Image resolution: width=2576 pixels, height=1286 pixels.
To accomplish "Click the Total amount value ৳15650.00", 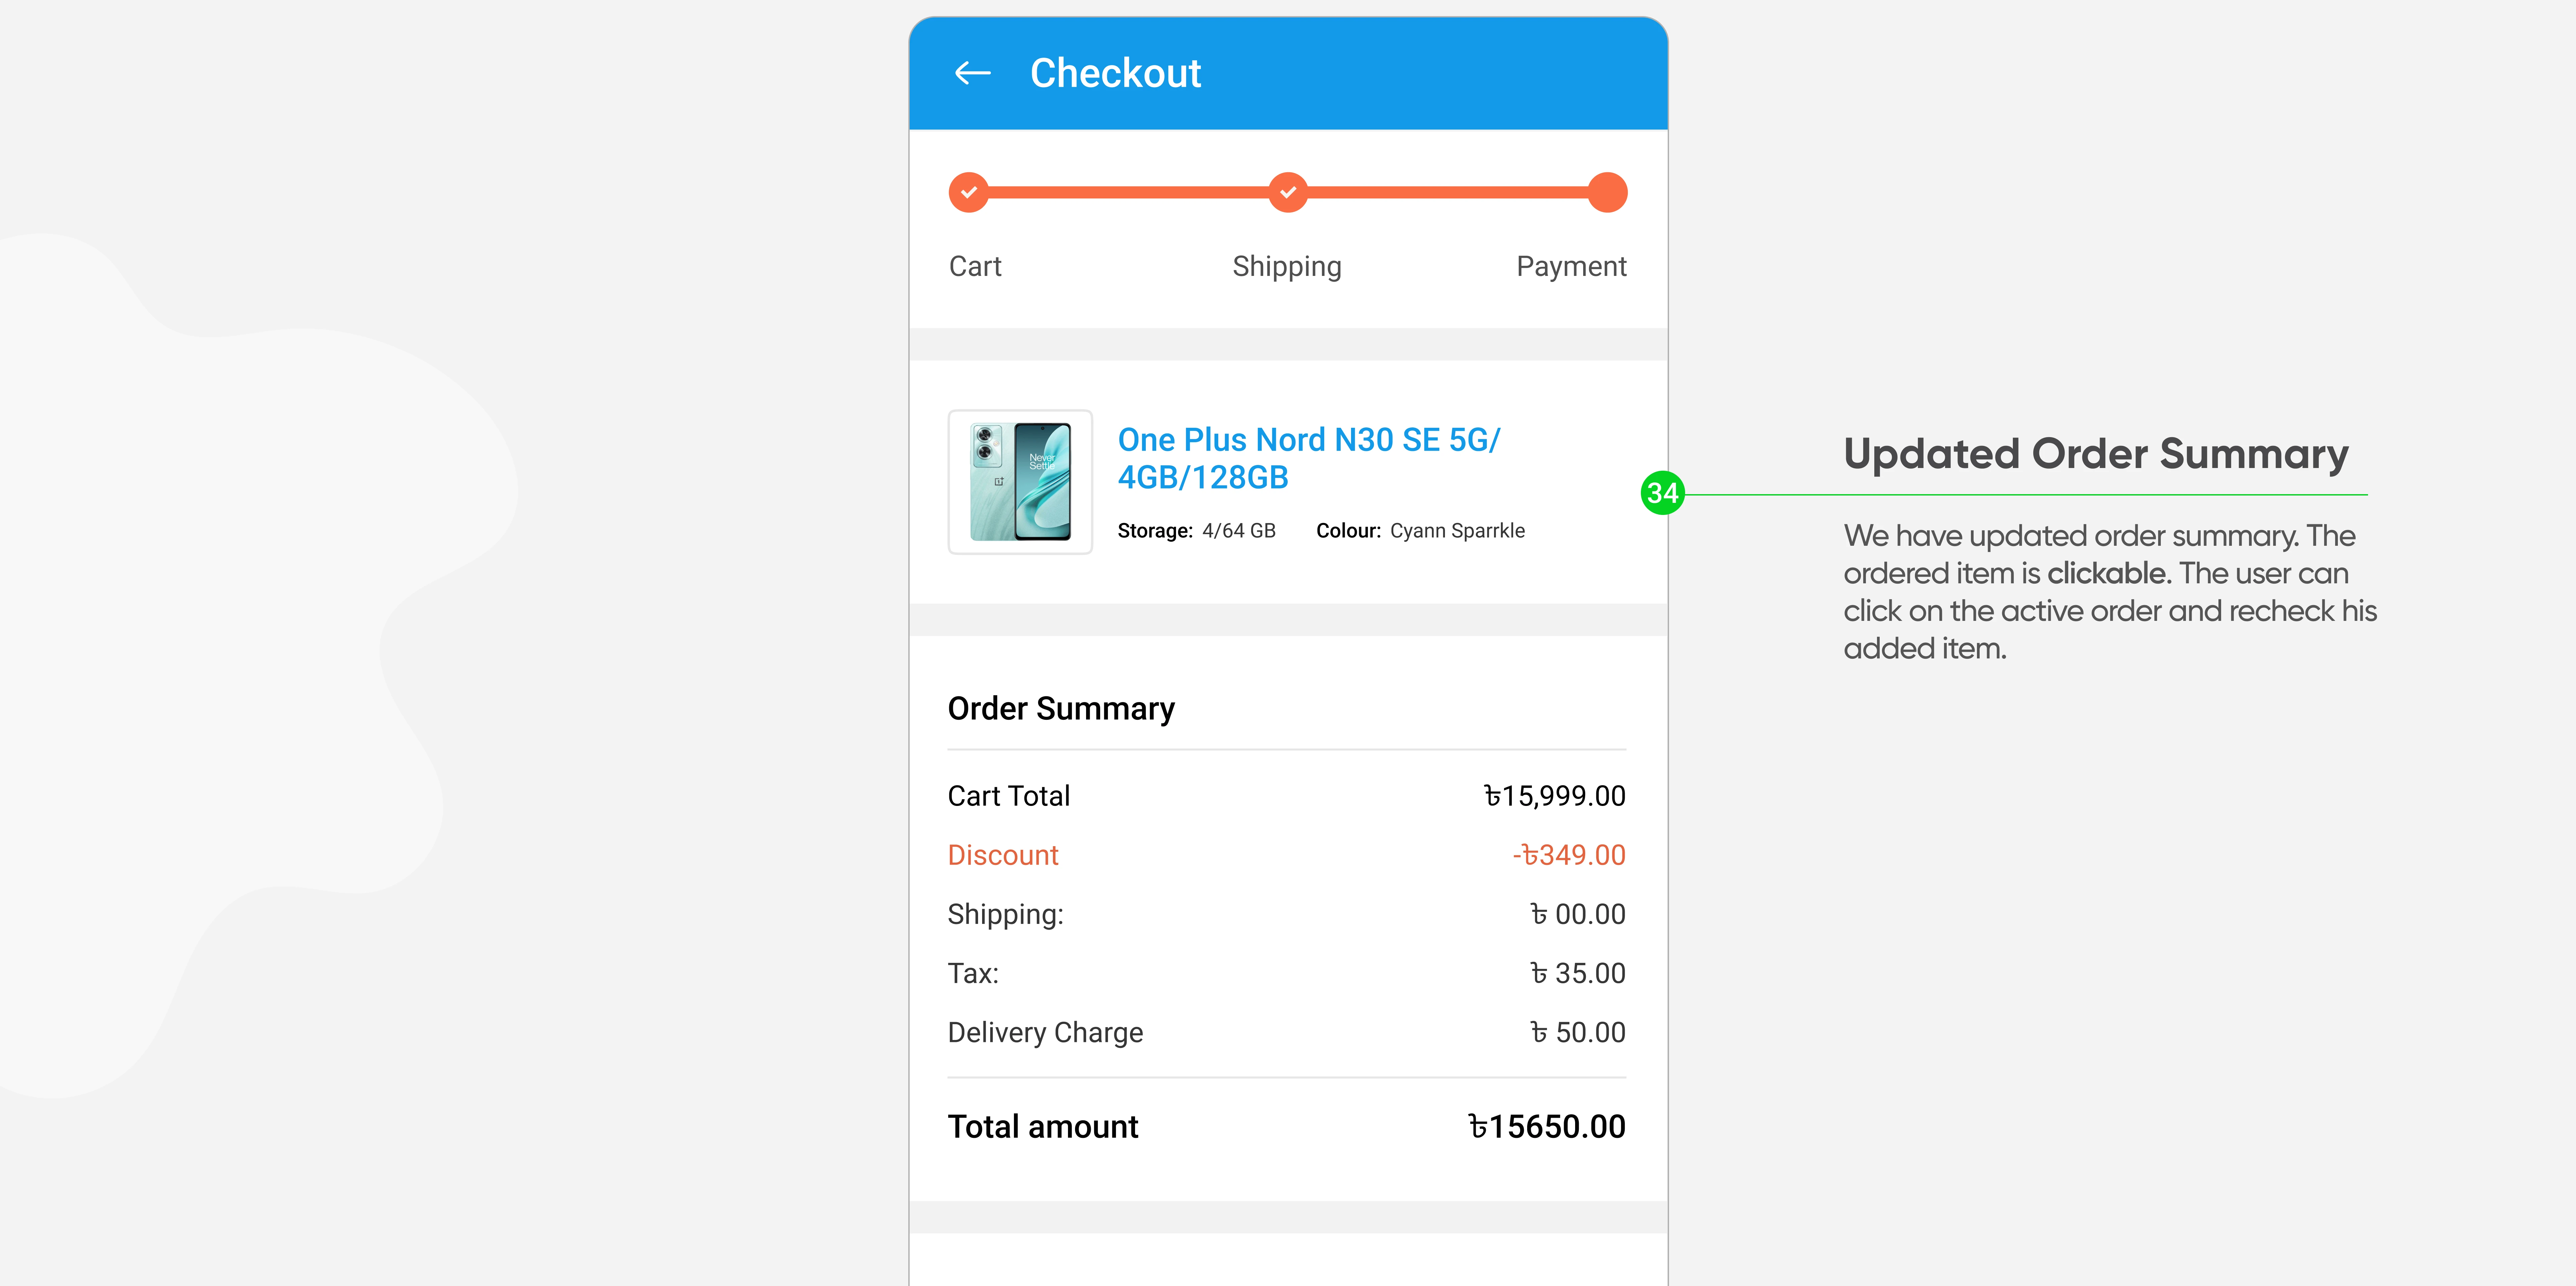I will click(1546, 1126).
